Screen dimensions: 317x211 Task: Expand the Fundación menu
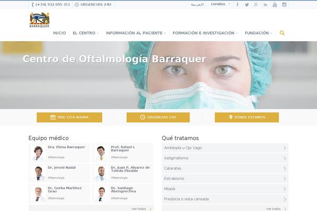click(x=258, y=33)
